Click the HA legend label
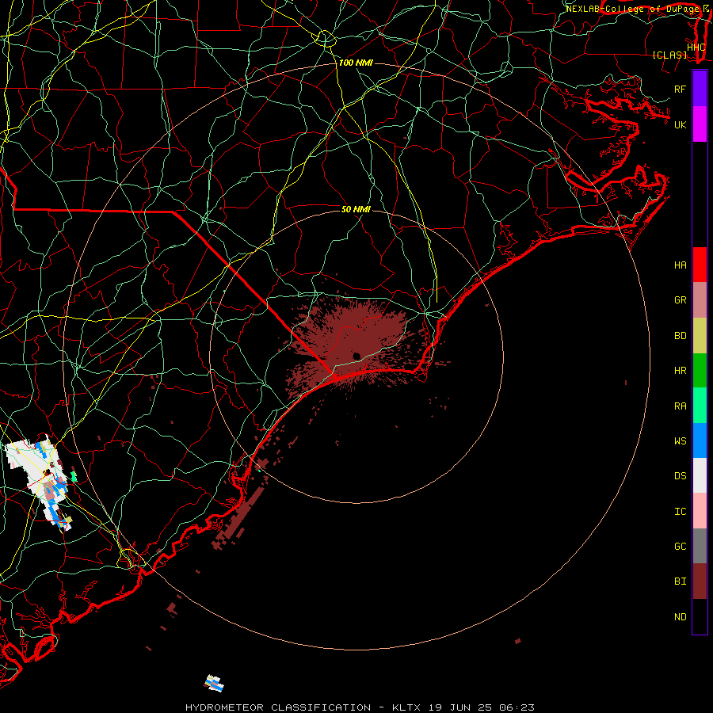713x713 pixels. pos(680,265)
